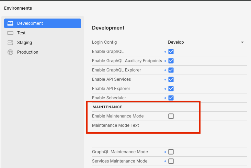This screenshot has height=168, width=251.
Task: Toggle Services Maintenance Mode checkbox
Action: click(171, 161)
